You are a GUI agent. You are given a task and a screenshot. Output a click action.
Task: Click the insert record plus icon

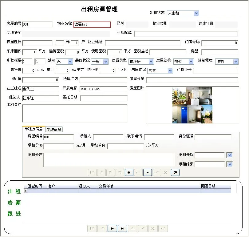tap(129, 172)
